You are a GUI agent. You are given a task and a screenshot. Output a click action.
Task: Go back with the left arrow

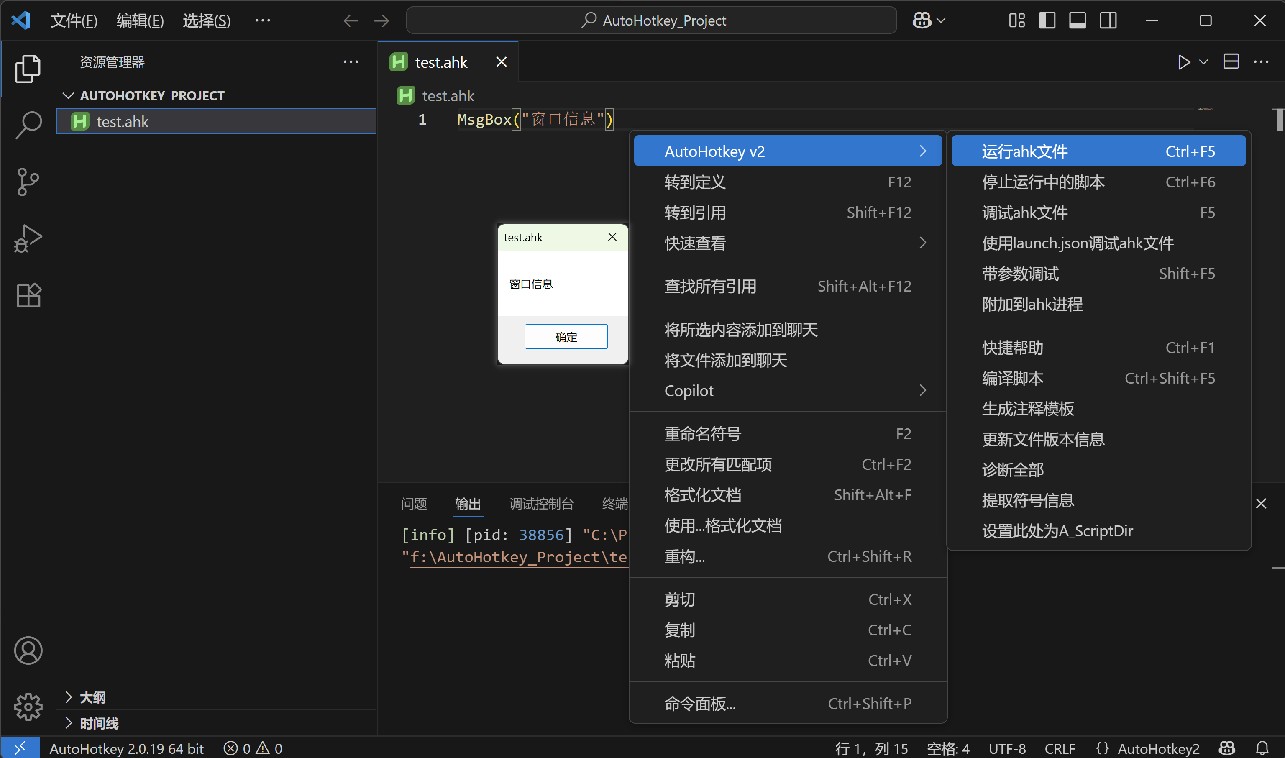click(351, 20)
